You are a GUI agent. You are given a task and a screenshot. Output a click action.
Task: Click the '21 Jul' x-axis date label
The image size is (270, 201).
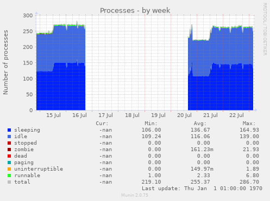coord(210,115)
